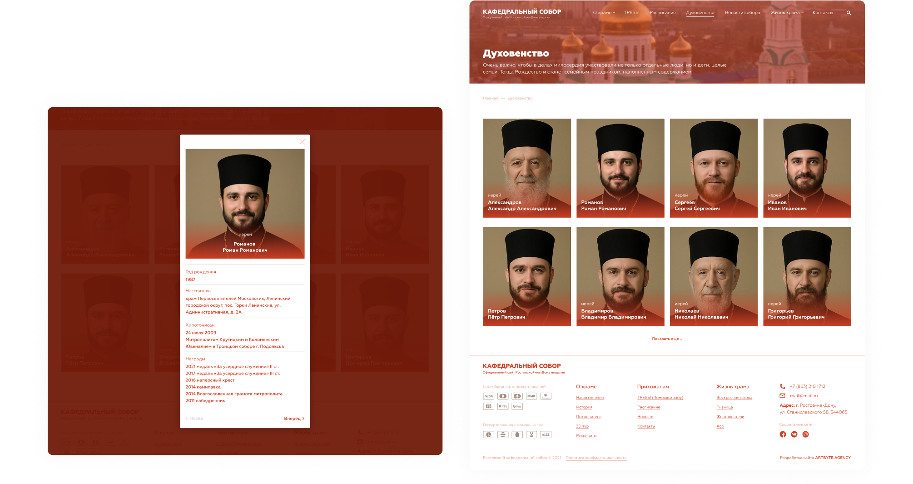Select the МИР payment card icon
This screenshot has width=913, height=484.
531,396
